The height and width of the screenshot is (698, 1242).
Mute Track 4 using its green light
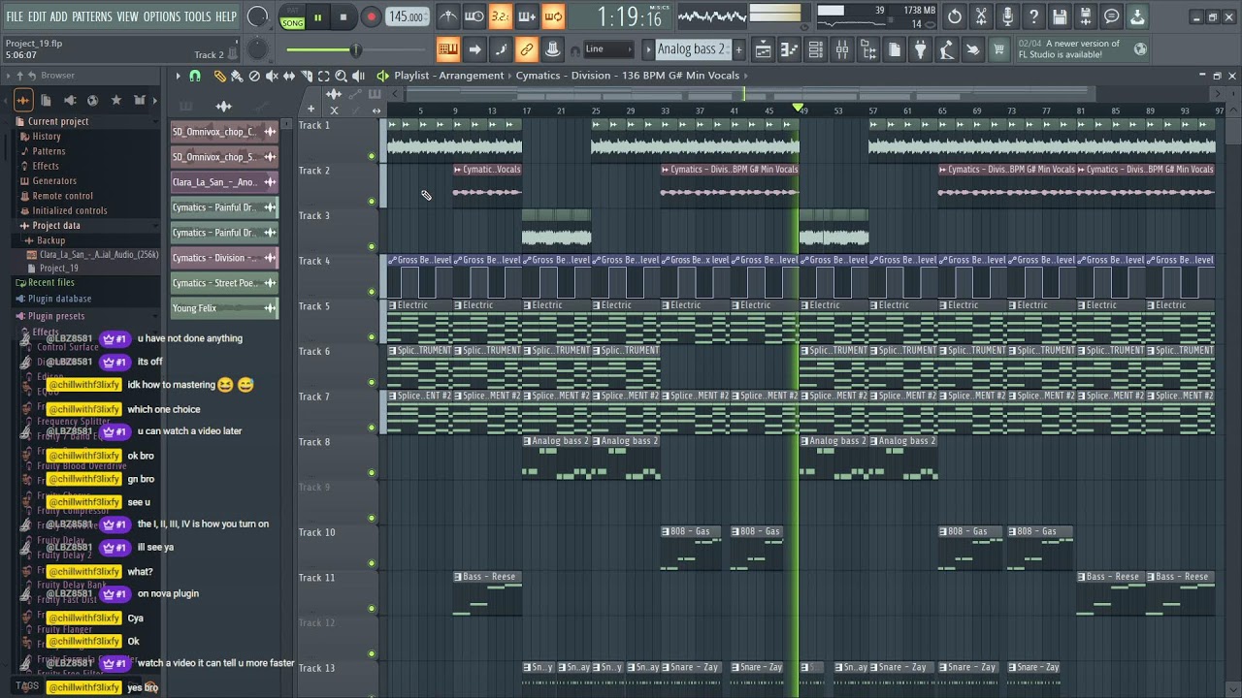[x=372, y=292]
